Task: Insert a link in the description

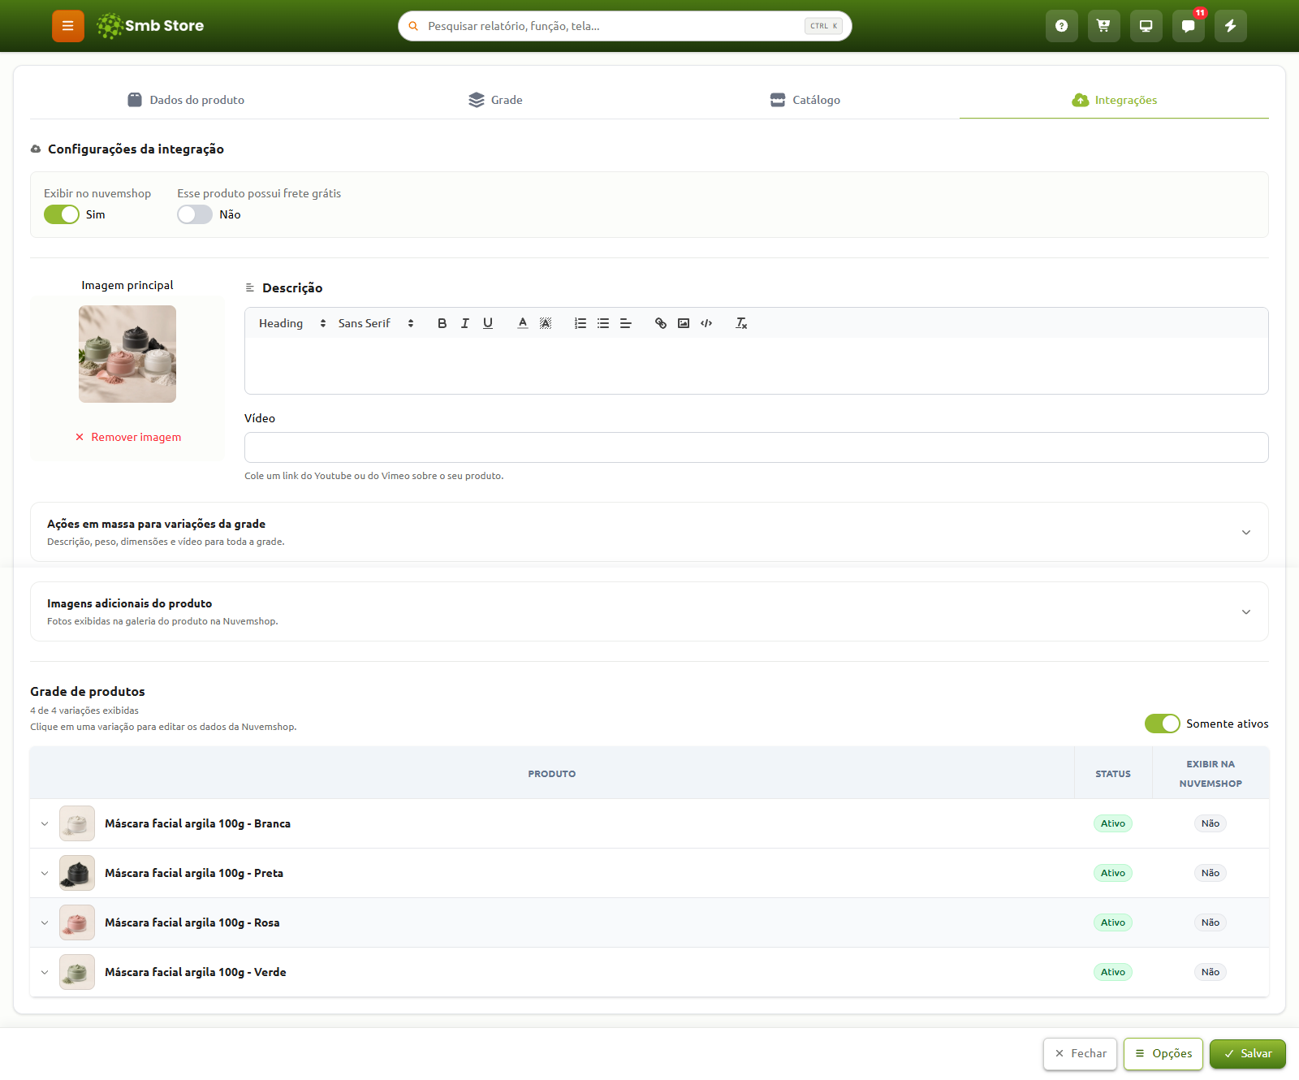Action: pyautogui.click(x=661, y=323)
